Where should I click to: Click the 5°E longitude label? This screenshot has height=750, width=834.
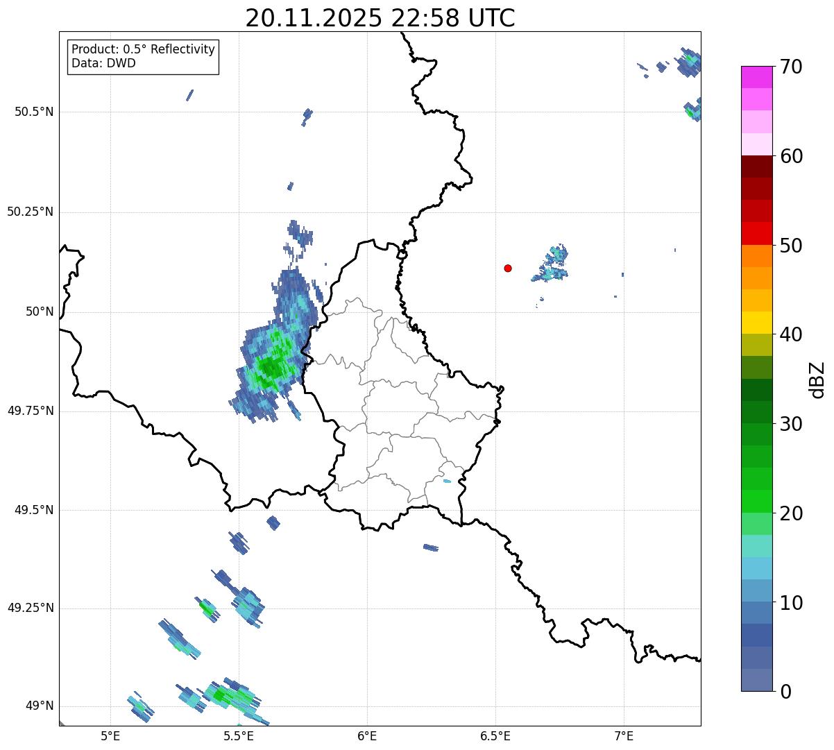(110, 736)
